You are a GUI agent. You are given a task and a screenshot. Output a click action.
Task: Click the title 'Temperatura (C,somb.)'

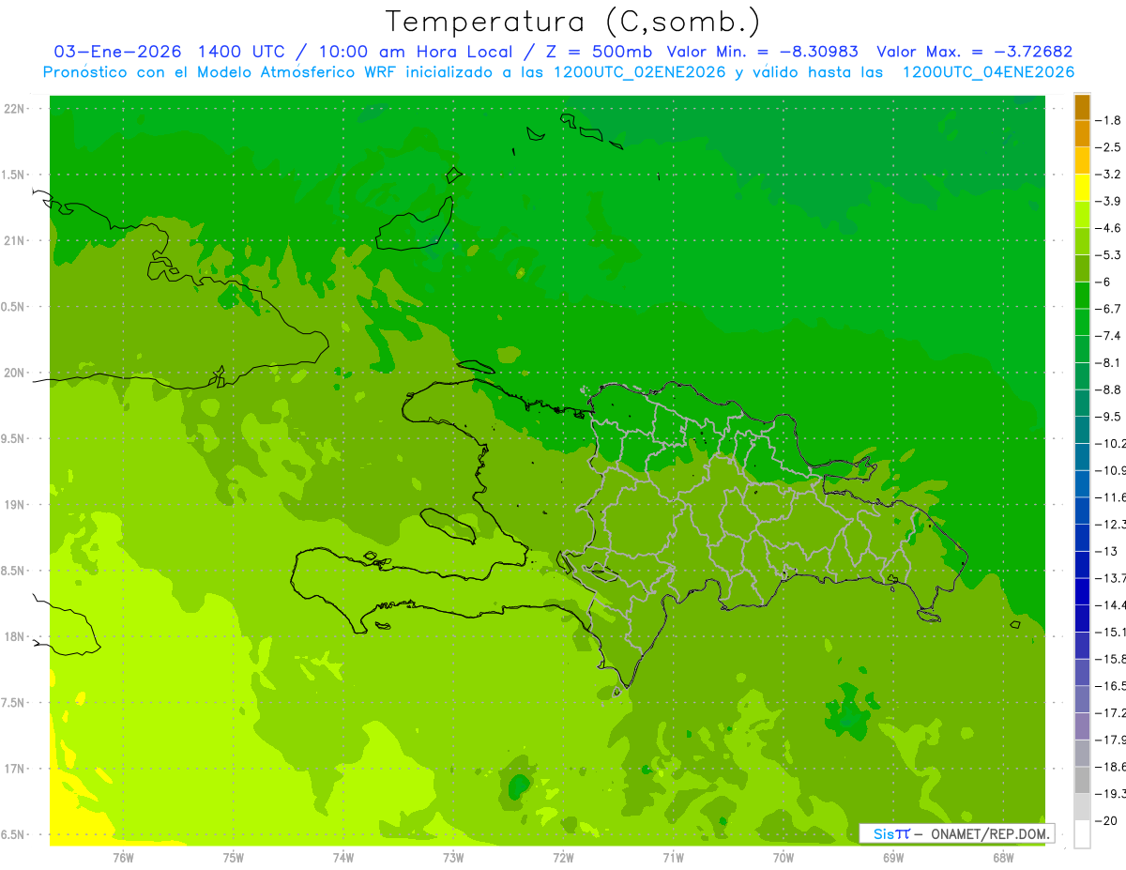[x=572, y=22]
